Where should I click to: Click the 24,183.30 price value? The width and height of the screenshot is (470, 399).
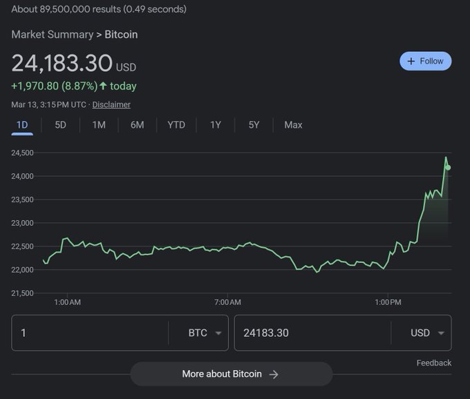click(x=62, y=63)
